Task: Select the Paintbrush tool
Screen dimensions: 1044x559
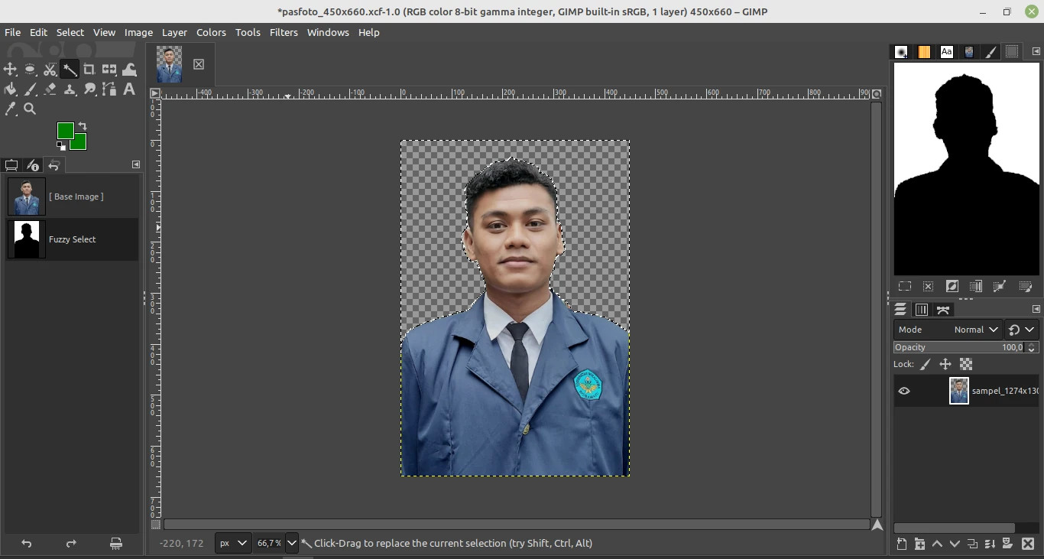Action: point(30,89)
